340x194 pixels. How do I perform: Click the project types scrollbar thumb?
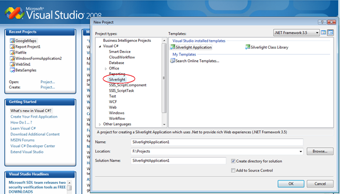click(164, 78)
